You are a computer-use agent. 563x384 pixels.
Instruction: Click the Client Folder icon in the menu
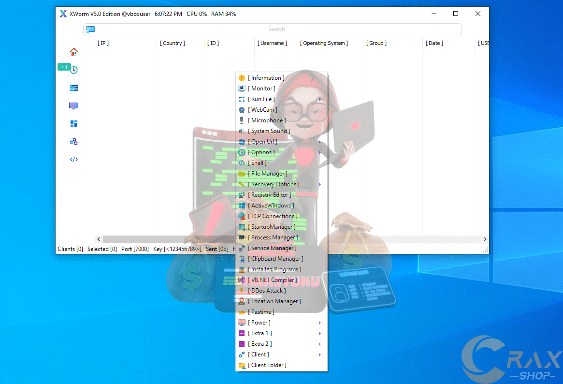click(x=242, y=365)
